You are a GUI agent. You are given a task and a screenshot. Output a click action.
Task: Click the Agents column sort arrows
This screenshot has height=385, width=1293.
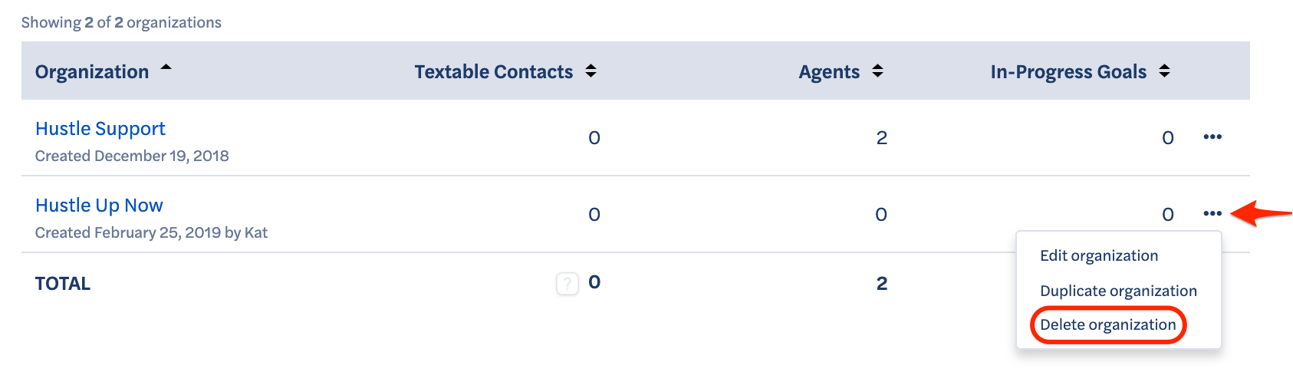tap(877, 71)
